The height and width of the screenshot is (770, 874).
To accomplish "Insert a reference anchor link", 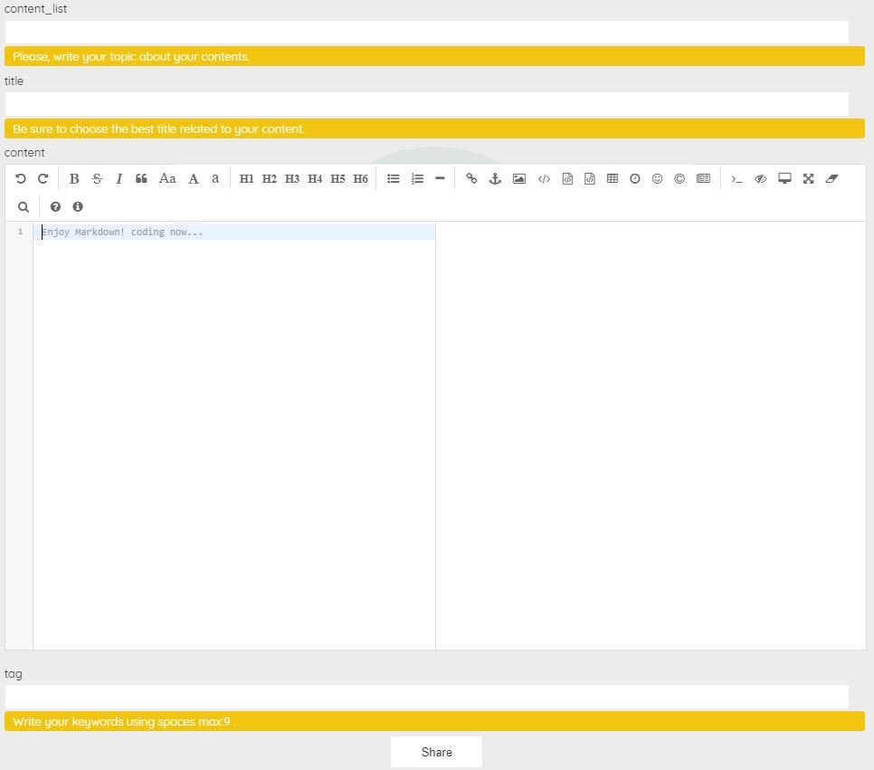I will (x=495, y=178).
